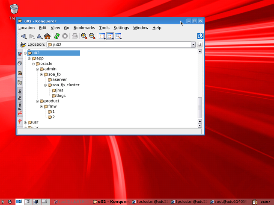Screen dimensions: 274x205
Task: Select the soa_fp_cluster folder label
Action: pyautogui.click(x=66, y=85)
